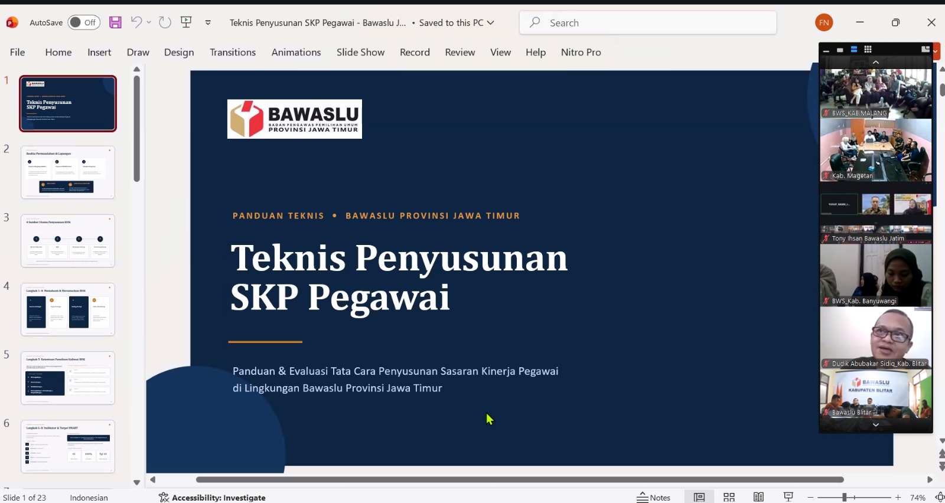Select slide 2 thumbnail
The width and height of the screenshot is (945, 503).
(68, 172)
